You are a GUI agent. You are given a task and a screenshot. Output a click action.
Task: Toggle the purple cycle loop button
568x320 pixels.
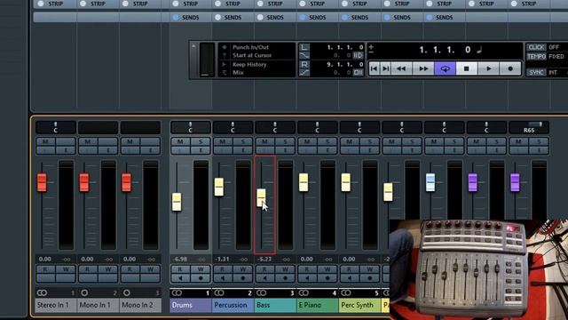tap(445, 68)
